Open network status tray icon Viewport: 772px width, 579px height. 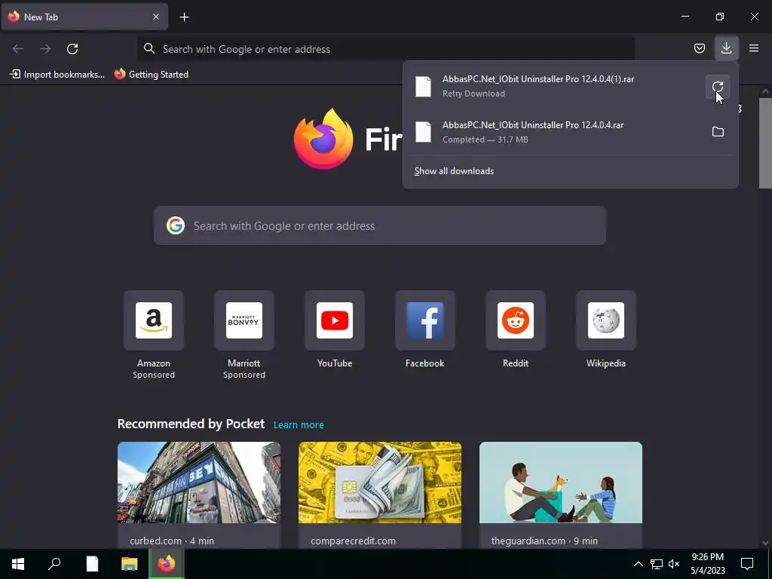click(657, 564)
